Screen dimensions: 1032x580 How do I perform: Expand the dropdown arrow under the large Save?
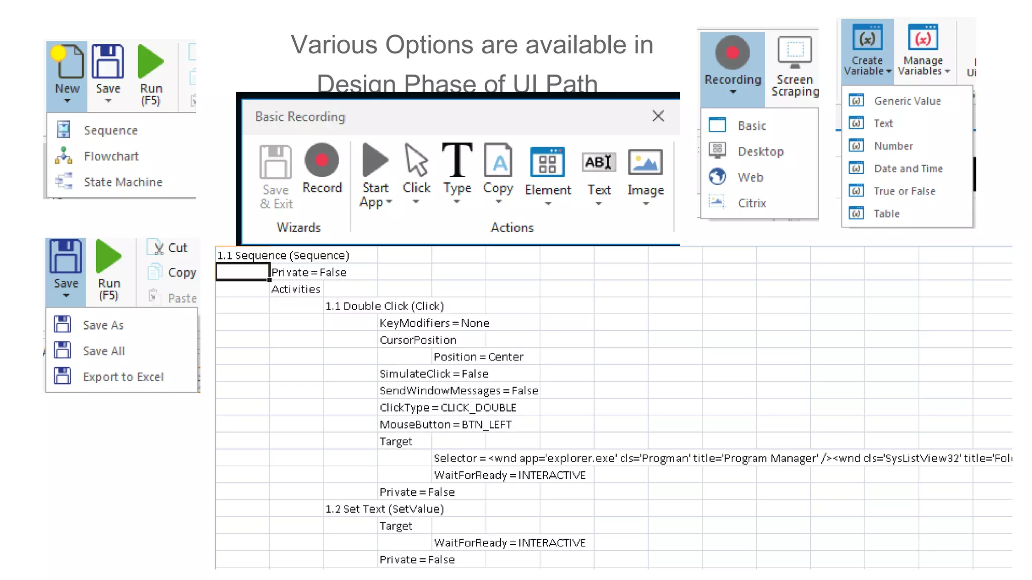click(x=66, y=296)
